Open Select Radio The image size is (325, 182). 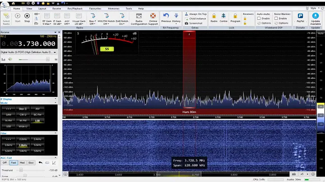tap(6, 18)
